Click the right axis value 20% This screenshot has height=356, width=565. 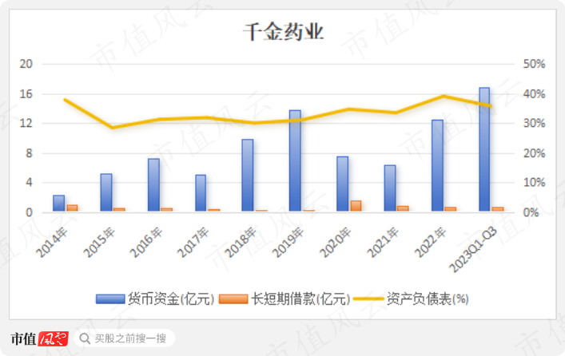click(x=534, y=153)
